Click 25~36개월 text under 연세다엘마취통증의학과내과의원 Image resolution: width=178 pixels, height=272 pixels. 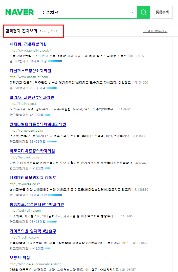point(38,142)
